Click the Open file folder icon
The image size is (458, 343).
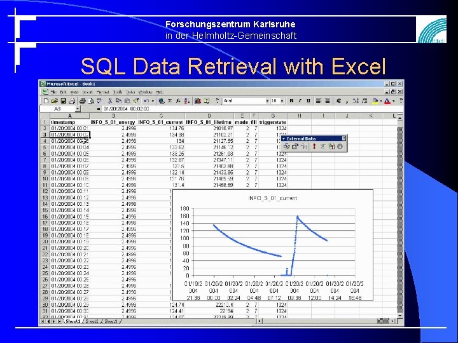[x=54, y=101]
